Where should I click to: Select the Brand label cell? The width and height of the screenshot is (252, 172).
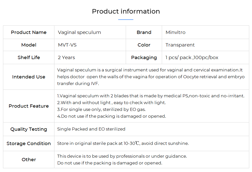click(144, 32)
